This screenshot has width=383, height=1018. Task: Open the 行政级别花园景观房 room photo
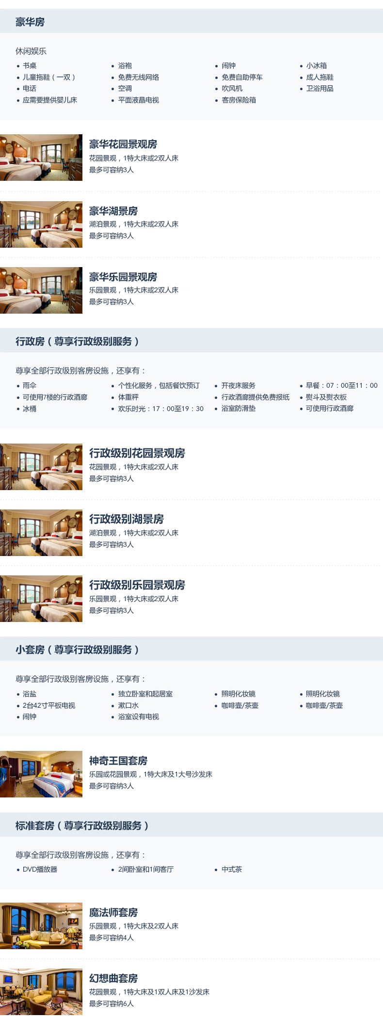point(41,467)
